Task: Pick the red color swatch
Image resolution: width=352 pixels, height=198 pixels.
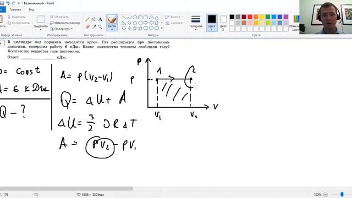Action: click(x=250, y=17)
